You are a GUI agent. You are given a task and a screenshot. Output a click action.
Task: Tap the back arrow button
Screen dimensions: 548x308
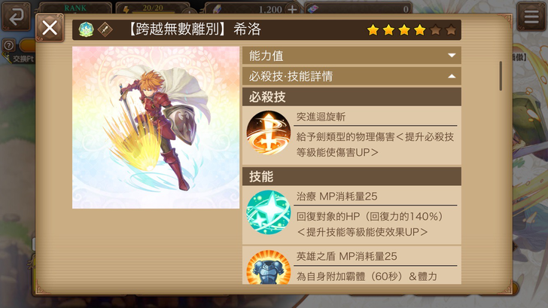pyautogui.click(x=16, y=16)
